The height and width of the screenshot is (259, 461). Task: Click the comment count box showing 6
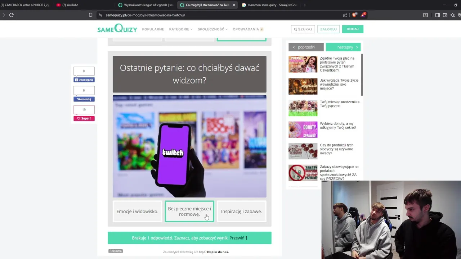click(84, 91)
